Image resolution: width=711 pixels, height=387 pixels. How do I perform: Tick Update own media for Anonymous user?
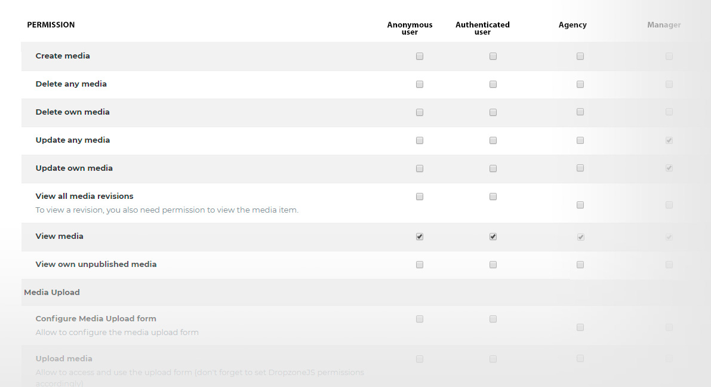pos(420,169)
